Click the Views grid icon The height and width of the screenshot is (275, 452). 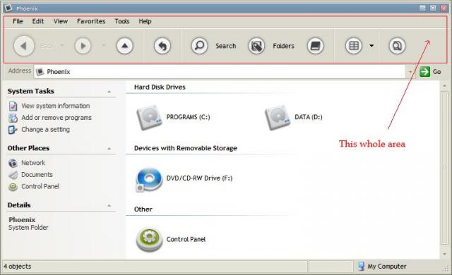click(x=354, y=46)
